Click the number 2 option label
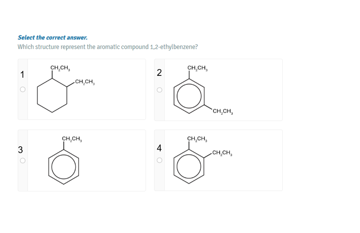360x233 pixels. [x=159, y=73]
